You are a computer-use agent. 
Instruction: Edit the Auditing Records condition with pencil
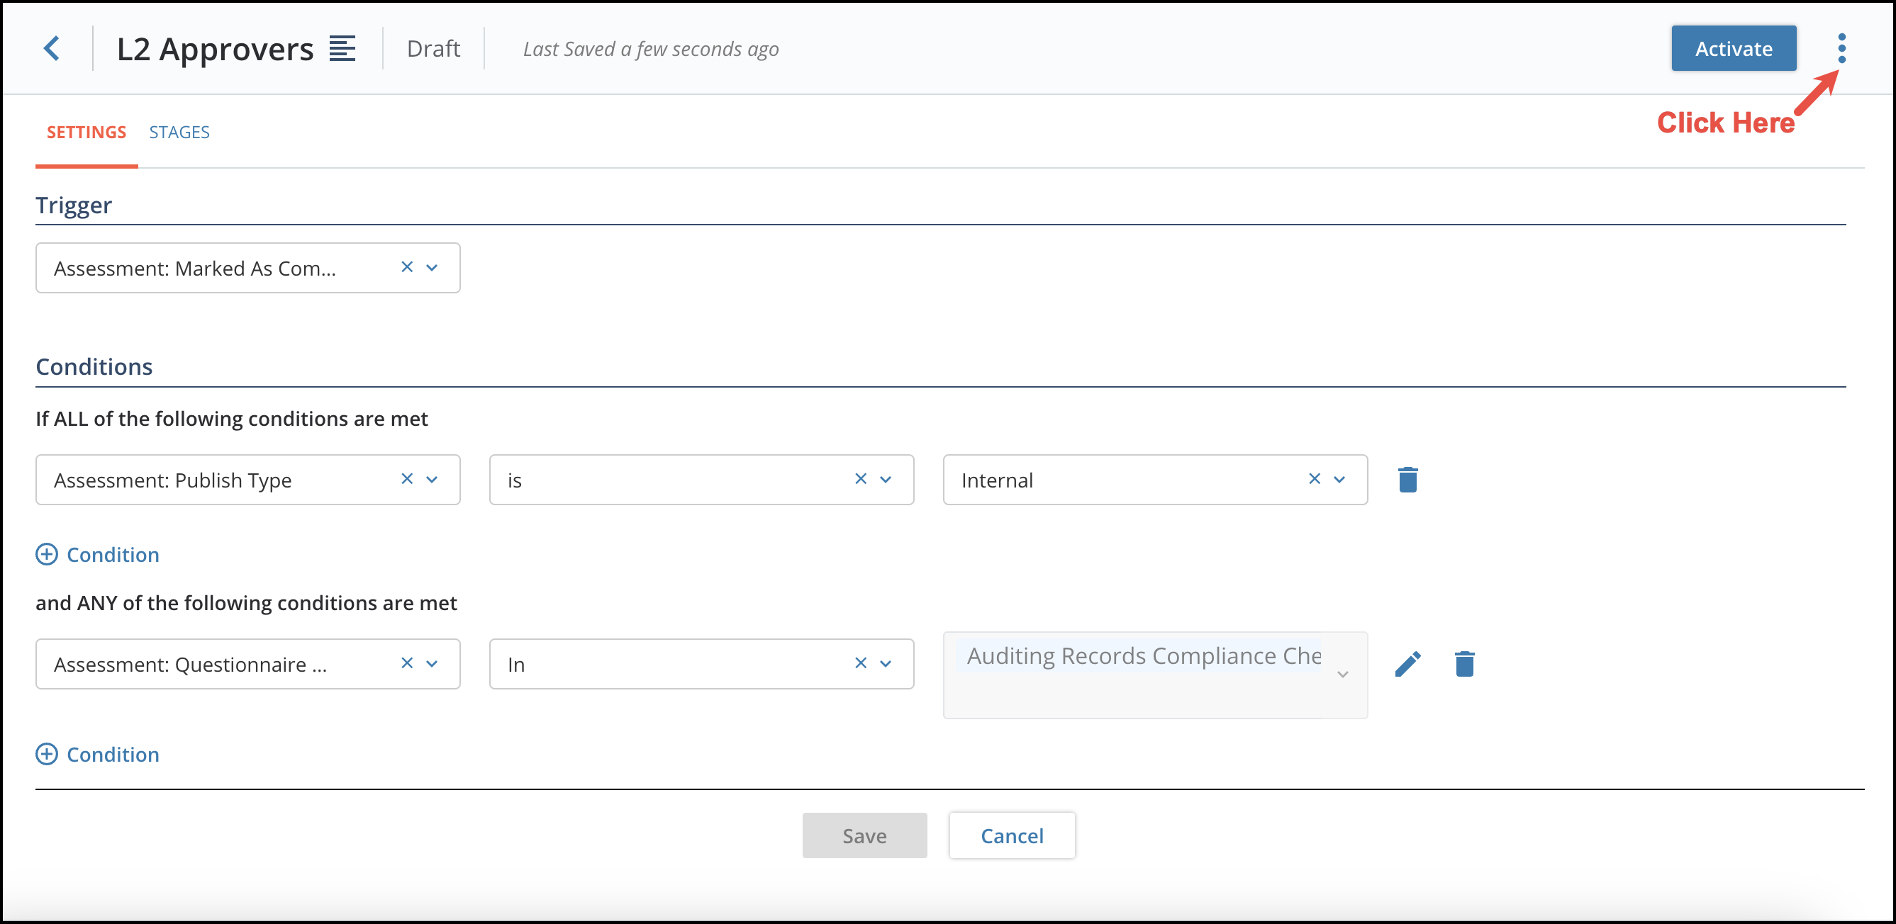[1408, 663]
